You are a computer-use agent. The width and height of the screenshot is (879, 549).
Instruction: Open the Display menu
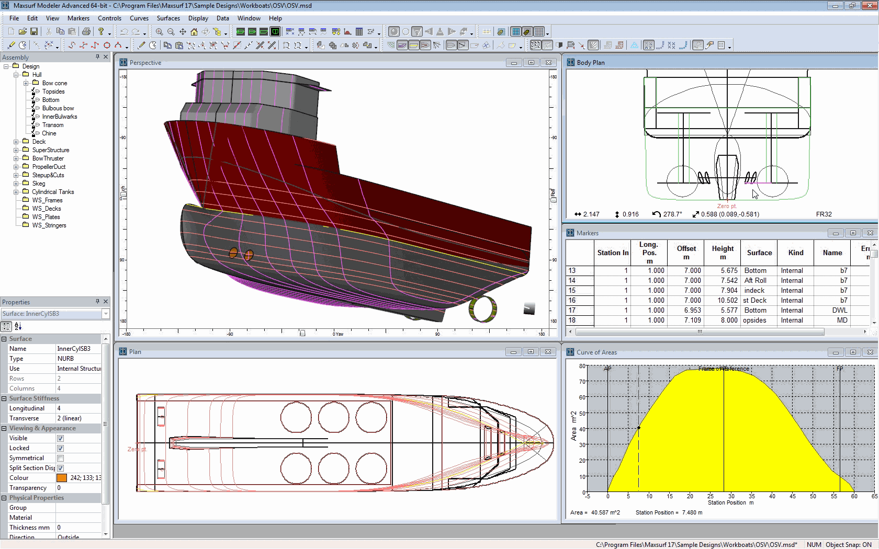click(198, 18)
